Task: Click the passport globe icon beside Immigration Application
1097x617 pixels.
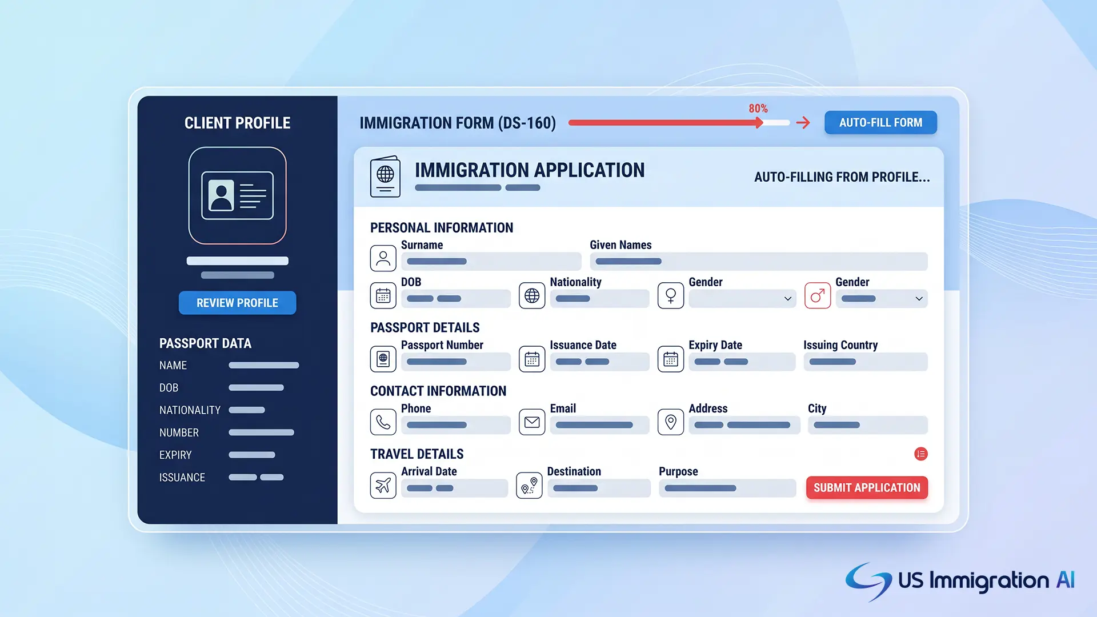Action: point(385,177)
